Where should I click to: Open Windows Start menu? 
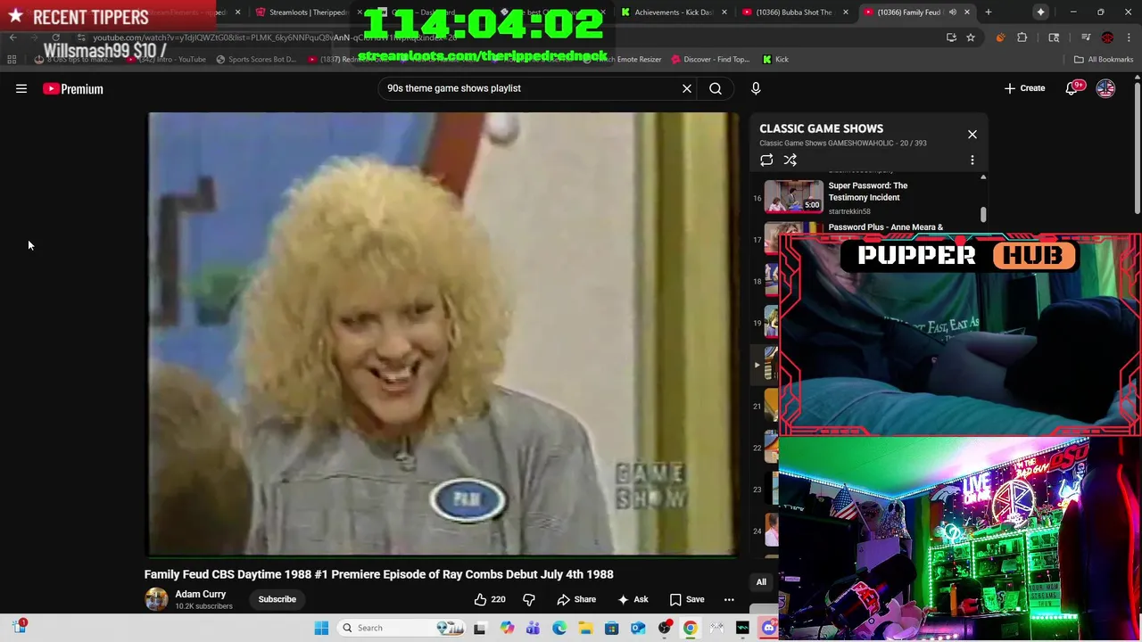point(322,628)
